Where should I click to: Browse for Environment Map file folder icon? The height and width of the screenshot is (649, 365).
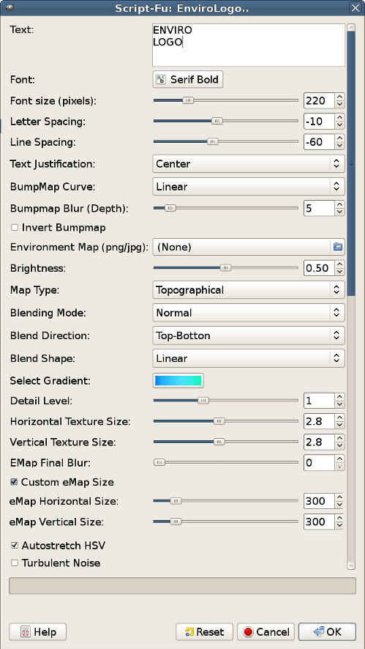[x=338, y=247]
